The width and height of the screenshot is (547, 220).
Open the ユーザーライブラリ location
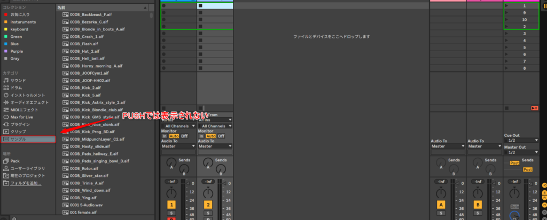pos(28,168)
